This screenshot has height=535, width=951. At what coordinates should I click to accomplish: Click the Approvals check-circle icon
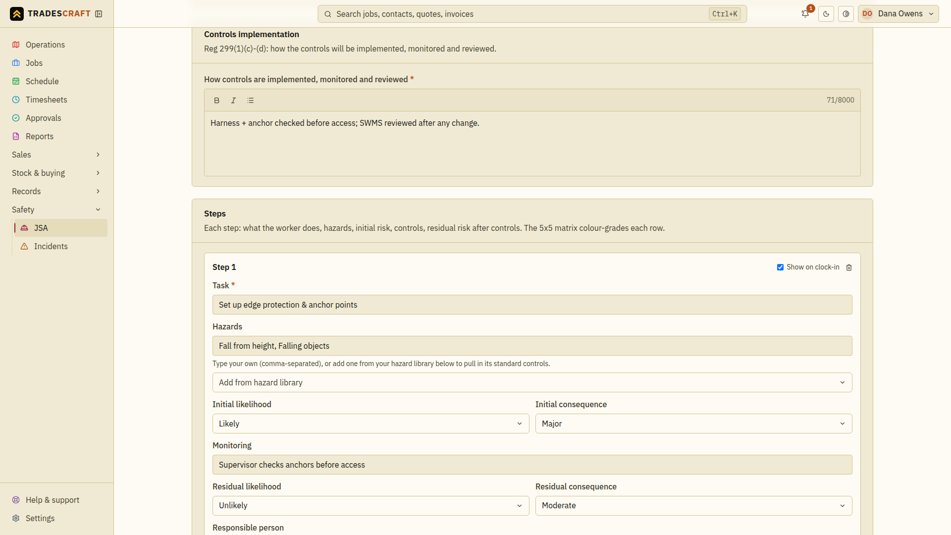point(16,118)
